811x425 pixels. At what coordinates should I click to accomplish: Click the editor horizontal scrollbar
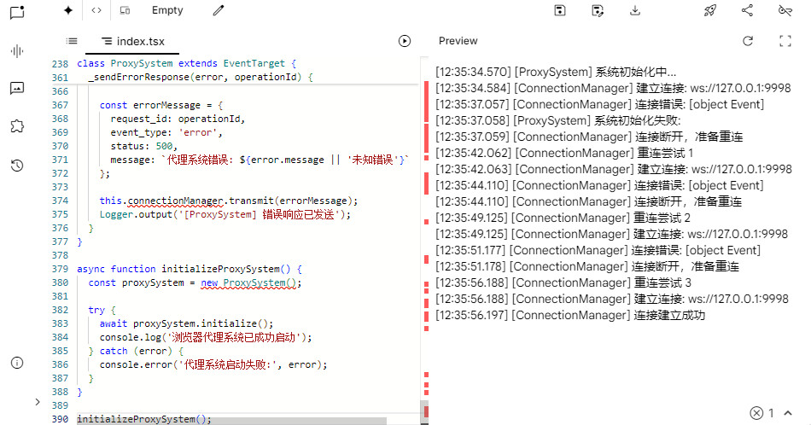coord(230,420)
